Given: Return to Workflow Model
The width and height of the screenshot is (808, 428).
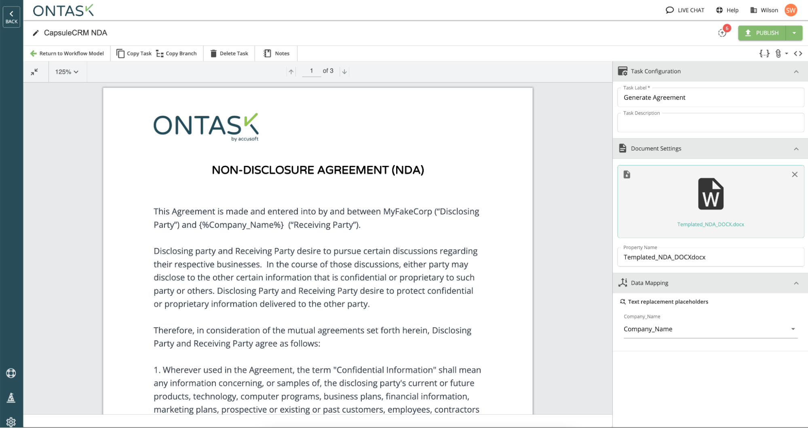Looking at the screenshot, I should point(67,53).
